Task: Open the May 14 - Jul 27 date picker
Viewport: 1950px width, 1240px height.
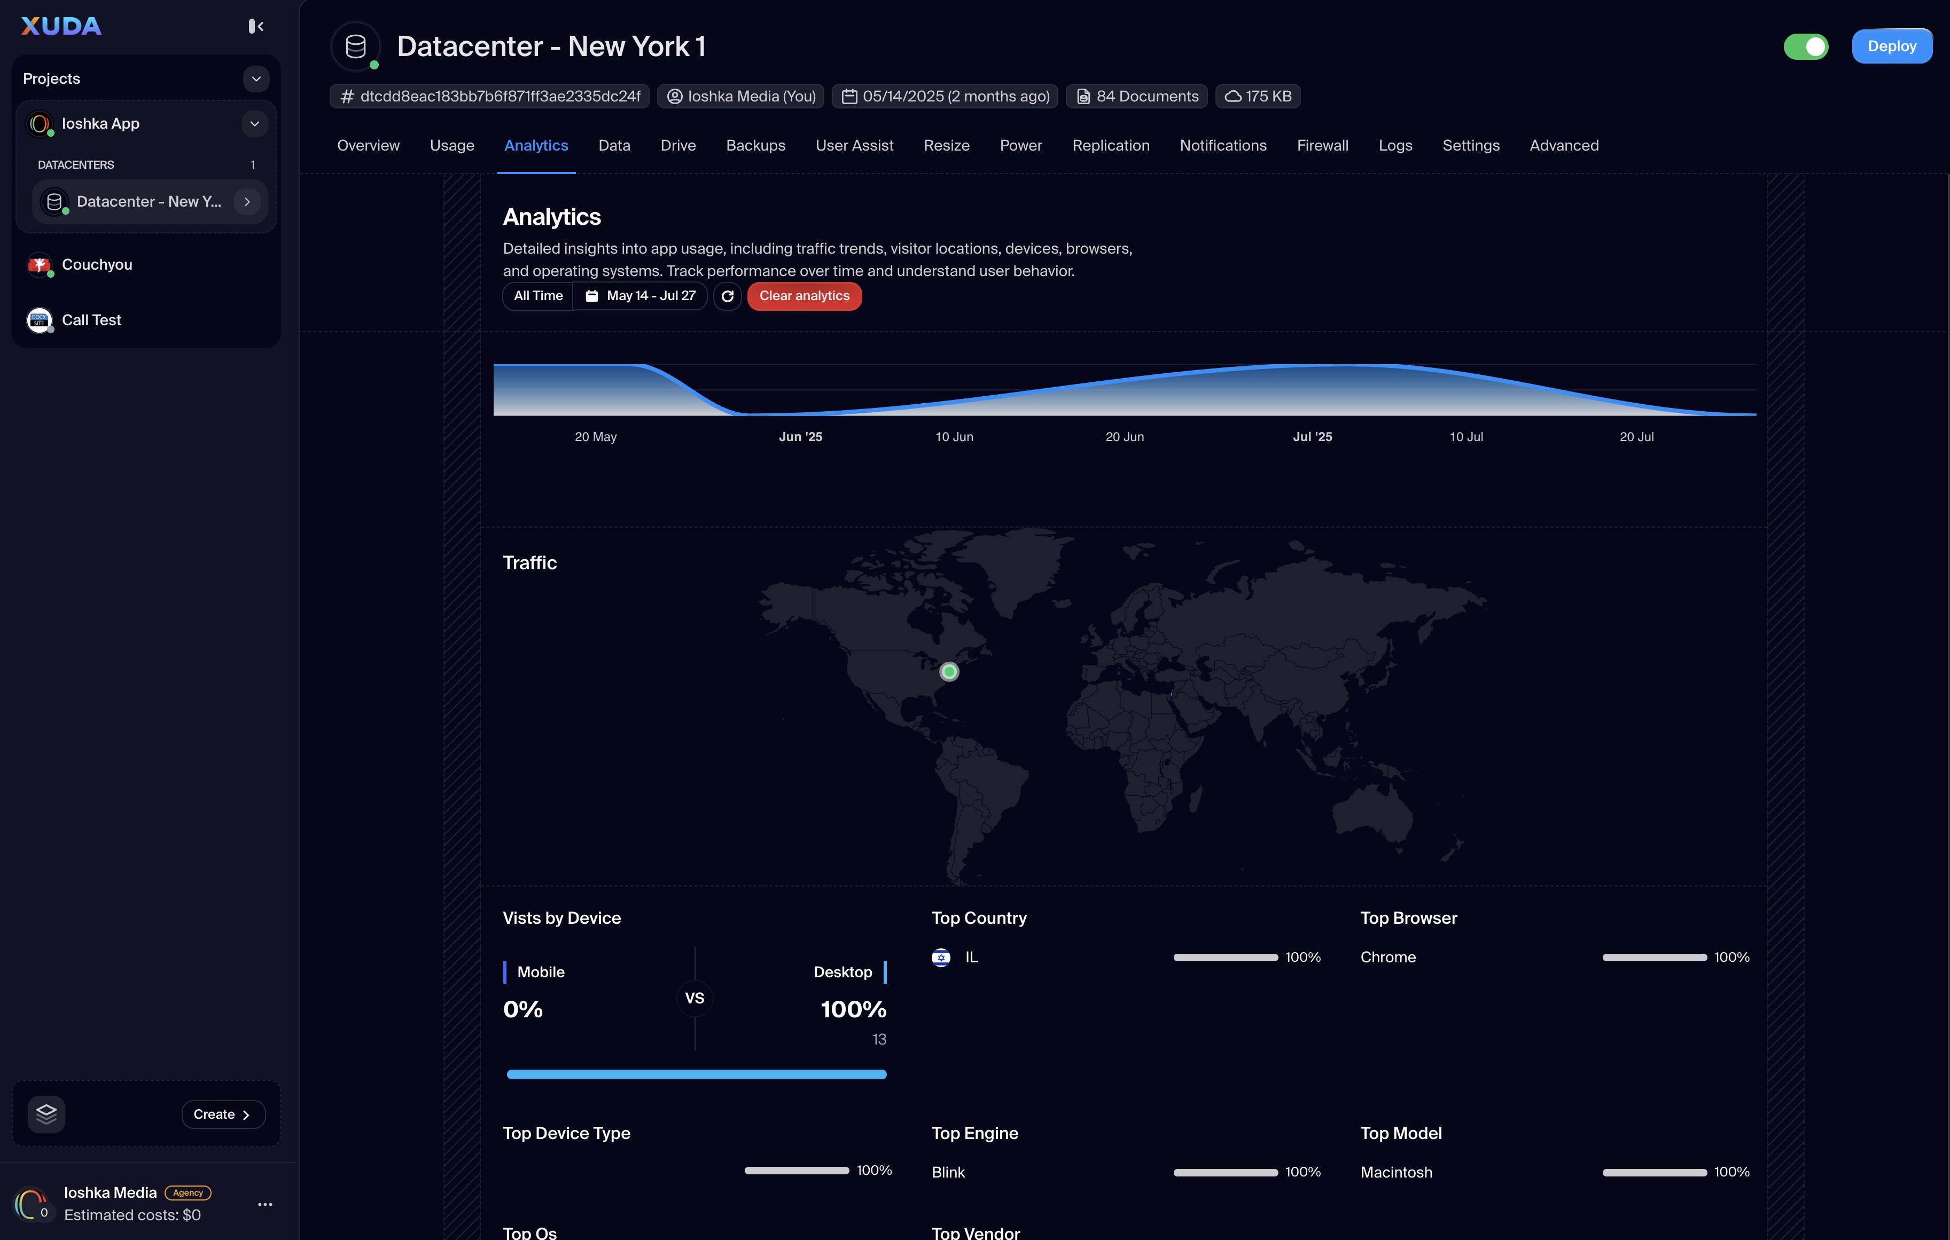Action: pos(641,296)
